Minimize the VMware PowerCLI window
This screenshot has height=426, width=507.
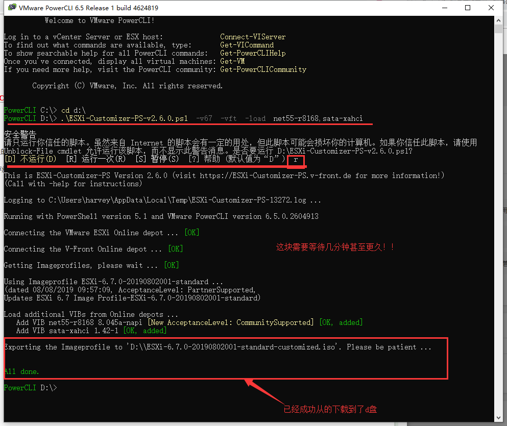click(445, 8)
